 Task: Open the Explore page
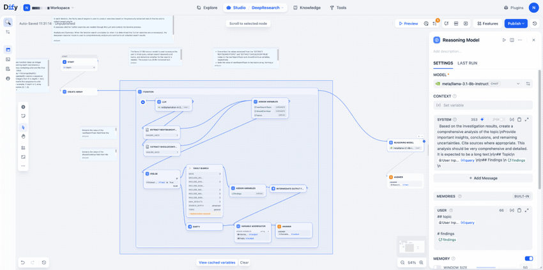click(x=207, y=8)
